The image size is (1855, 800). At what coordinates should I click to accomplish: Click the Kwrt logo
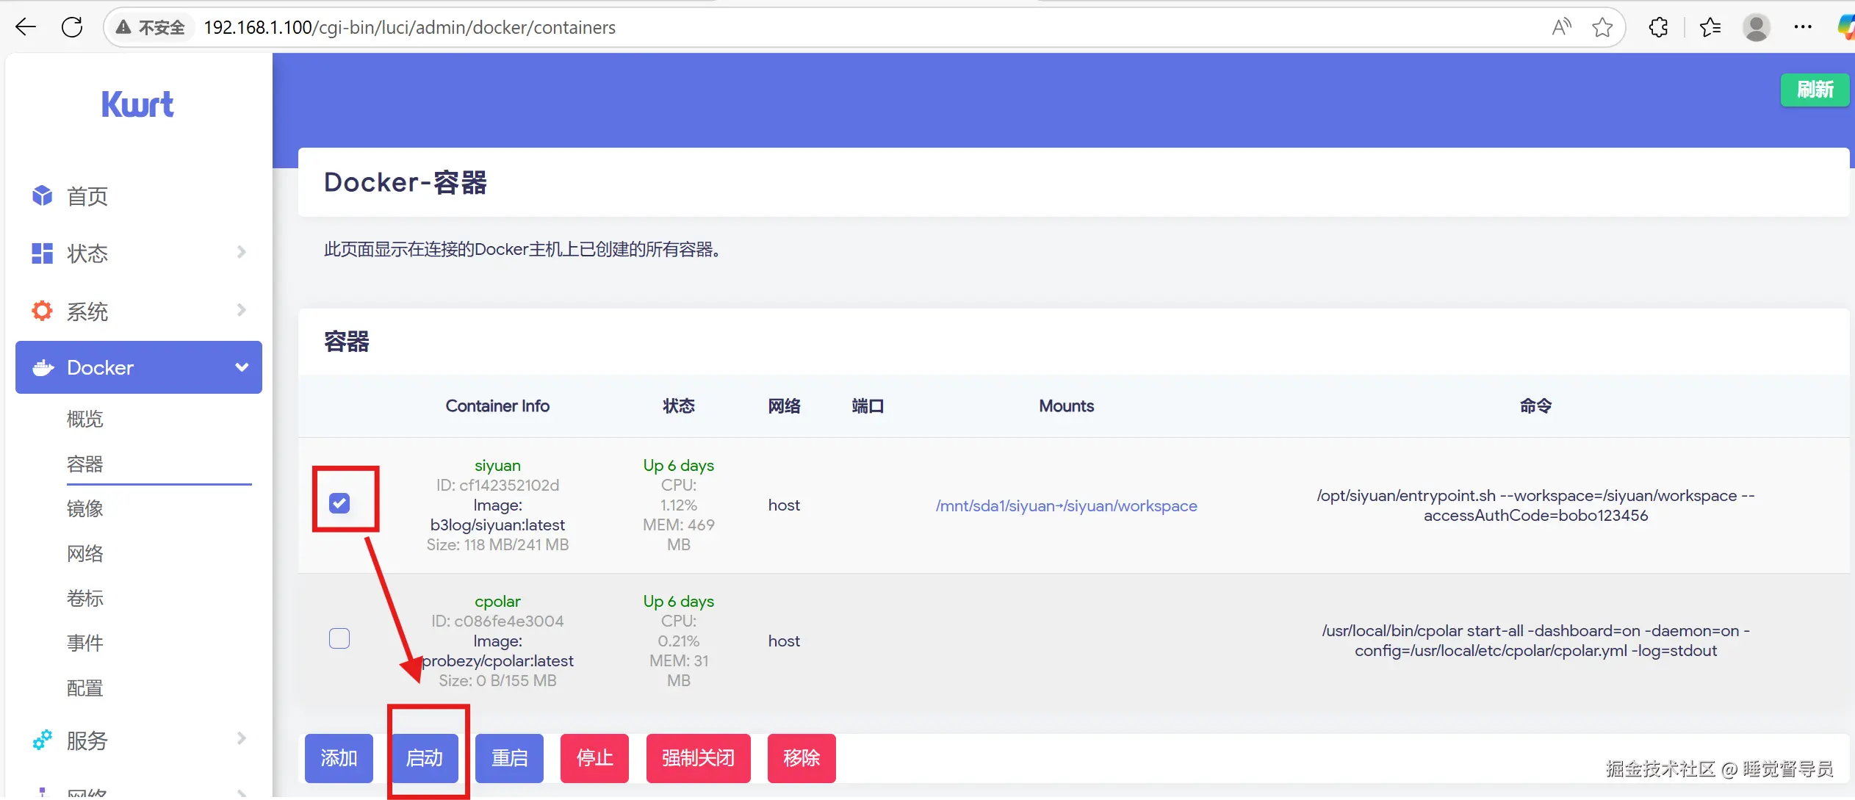click(137, 104)
